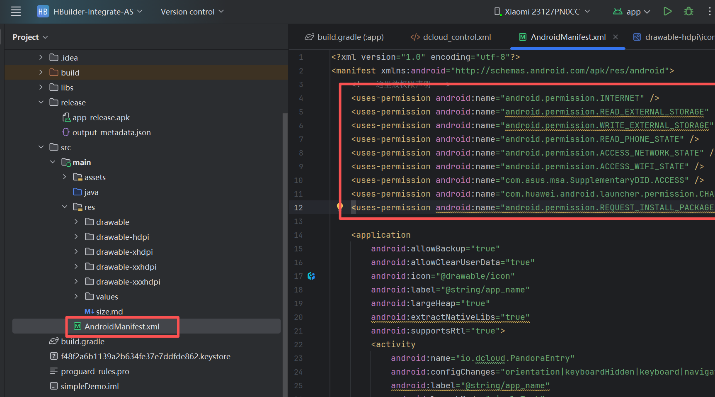Click the APK file icon

pyautogui.click(x=66, y=117)
